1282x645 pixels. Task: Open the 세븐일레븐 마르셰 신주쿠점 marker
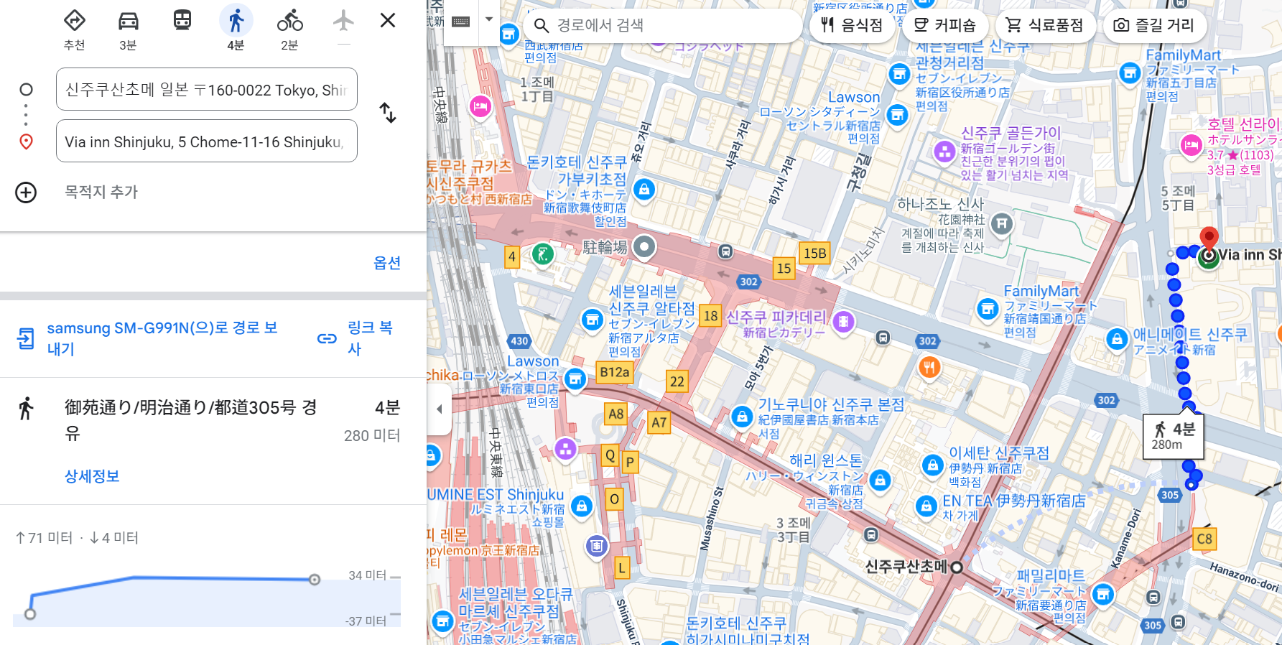(x=443, y=621)
